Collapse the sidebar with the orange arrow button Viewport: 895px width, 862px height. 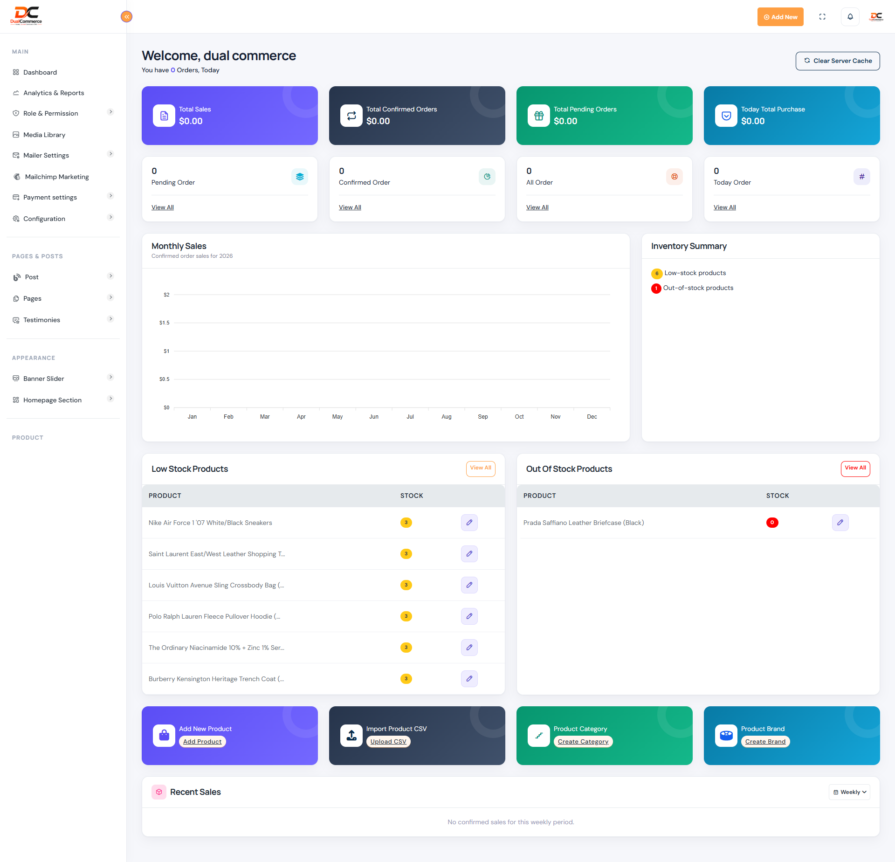(x=126, y=17)
